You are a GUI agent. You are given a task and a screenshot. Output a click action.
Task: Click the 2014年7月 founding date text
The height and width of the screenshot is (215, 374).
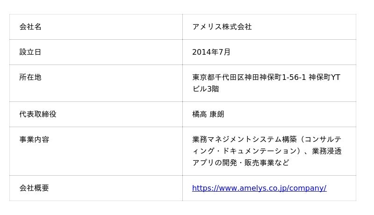pos(211,52)
